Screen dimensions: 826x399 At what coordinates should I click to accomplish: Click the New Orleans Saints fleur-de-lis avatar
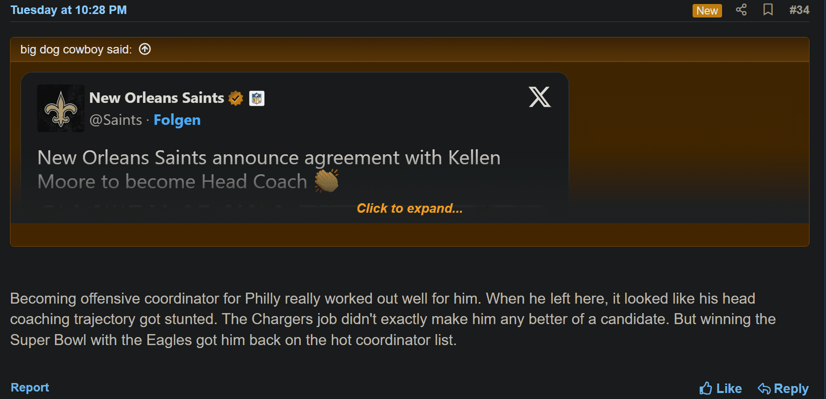61,108
